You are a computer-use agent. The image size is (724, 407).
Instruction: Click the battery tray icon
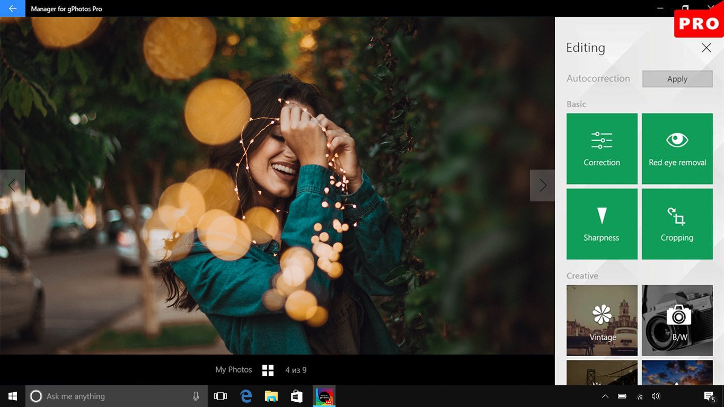point(622,396)
